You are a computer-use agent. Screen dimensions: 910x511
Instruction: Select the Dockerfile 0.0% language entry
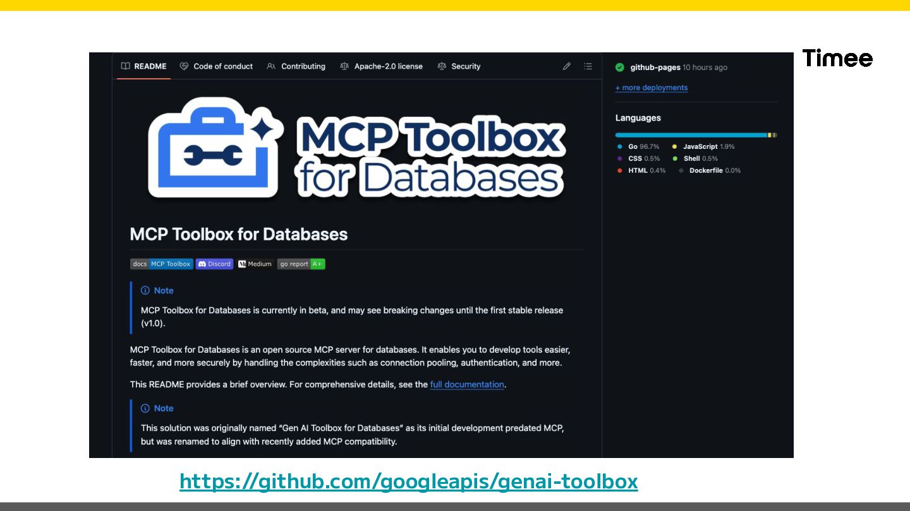[710, 170]
